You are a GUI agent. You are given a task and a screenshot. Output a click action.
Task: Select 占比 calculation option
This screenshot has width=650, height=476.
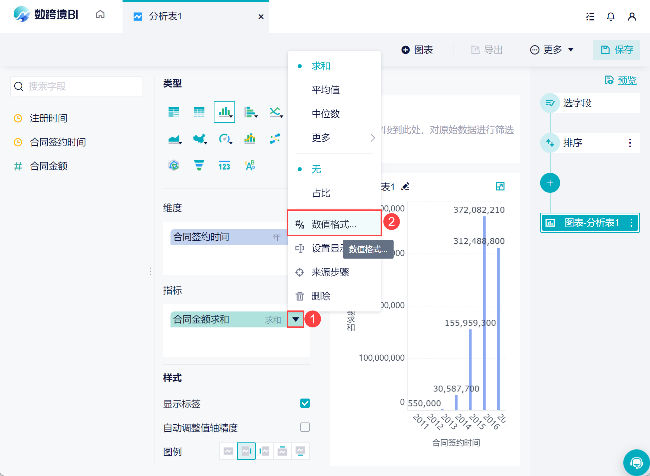click(x=321, y=193)
